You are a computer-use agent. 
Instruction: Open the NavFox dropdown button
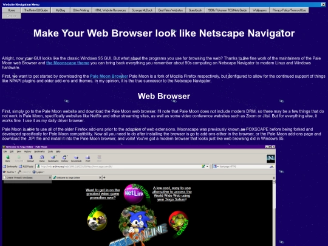pyautogui.click(x=10, y=172)
